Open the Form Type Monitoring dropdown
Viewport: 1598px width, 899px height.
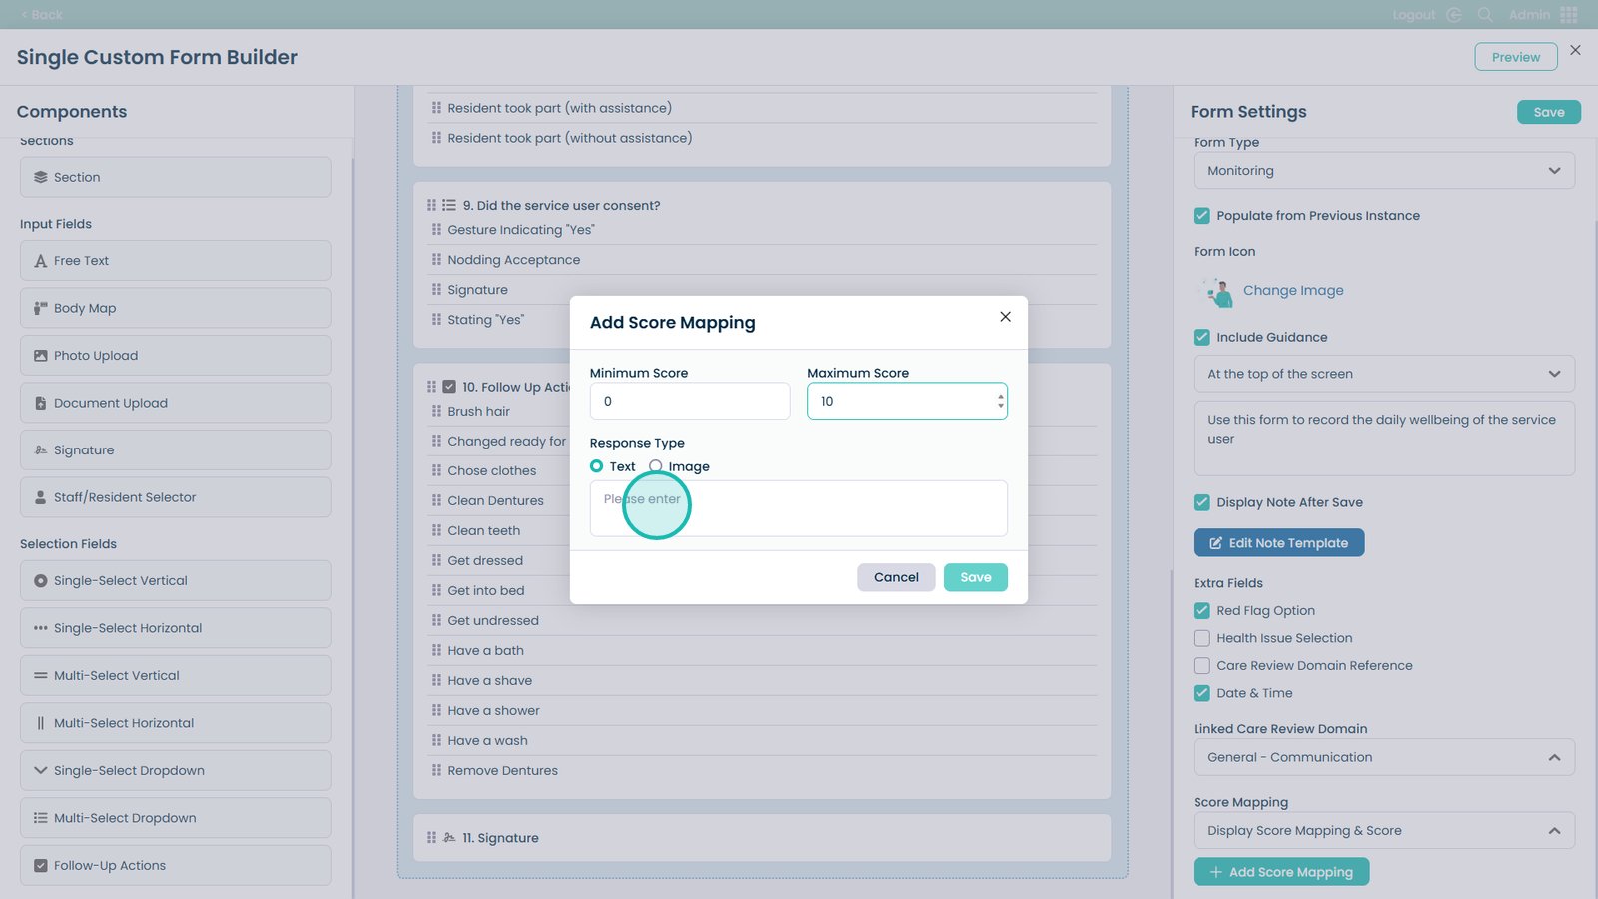pos(1384,171)
